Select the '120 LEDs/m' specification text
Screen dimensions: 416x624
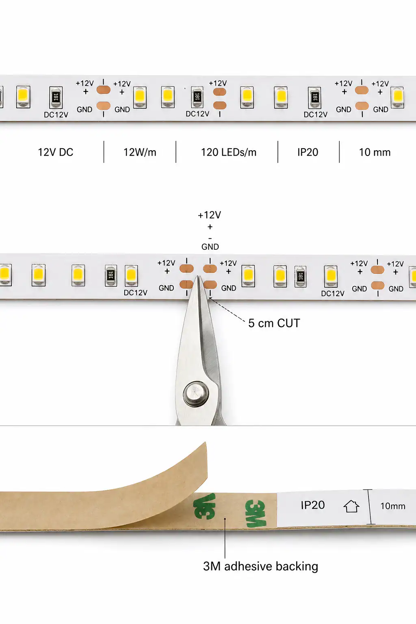tap(229, 152)
